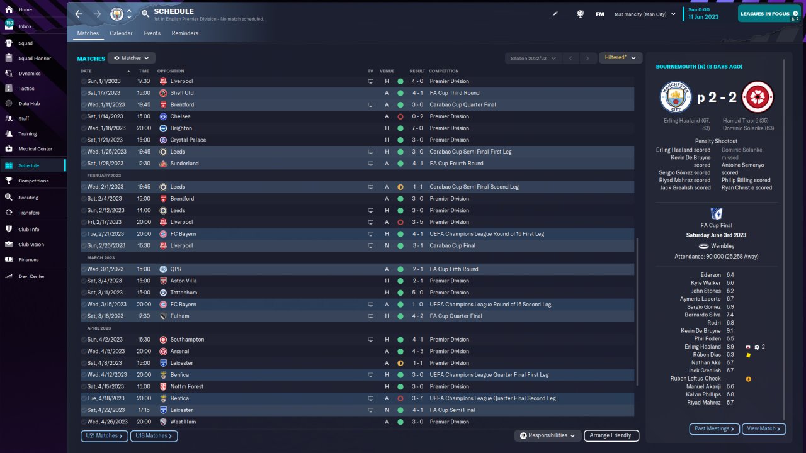Switch to the Calendar tab
Screen dimensions: 806x453
coord(121,33)
